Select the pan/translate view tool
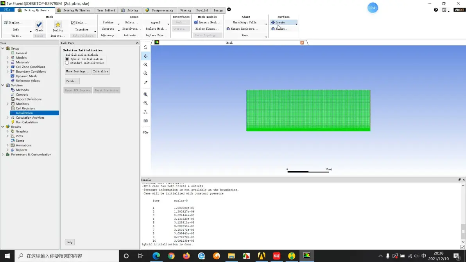The image size is (466, 262). point(145,56)
